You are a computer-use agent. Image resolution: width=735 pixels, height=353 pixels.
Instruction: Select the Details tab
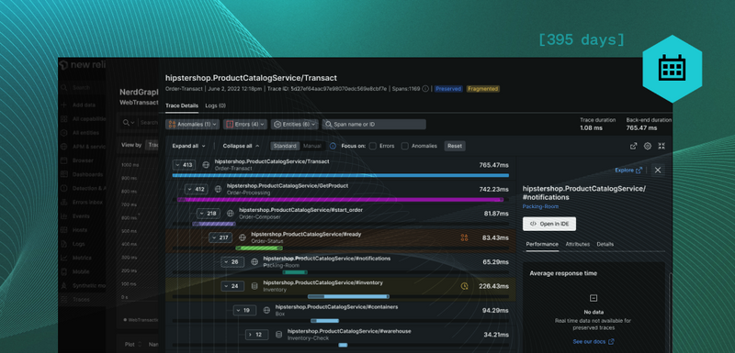tap(605, 244)
